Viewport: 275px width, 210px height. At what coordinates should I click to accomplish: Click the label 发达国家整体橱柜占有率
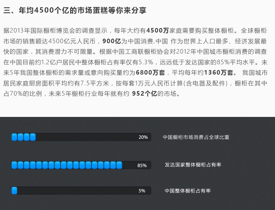point(193,165)
